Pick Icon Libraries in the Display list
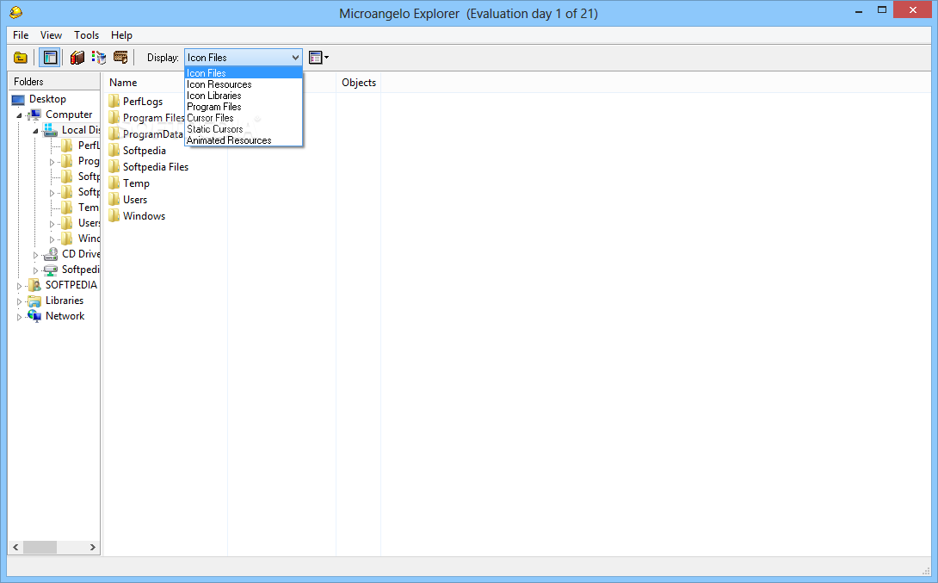 click(244, 96)
